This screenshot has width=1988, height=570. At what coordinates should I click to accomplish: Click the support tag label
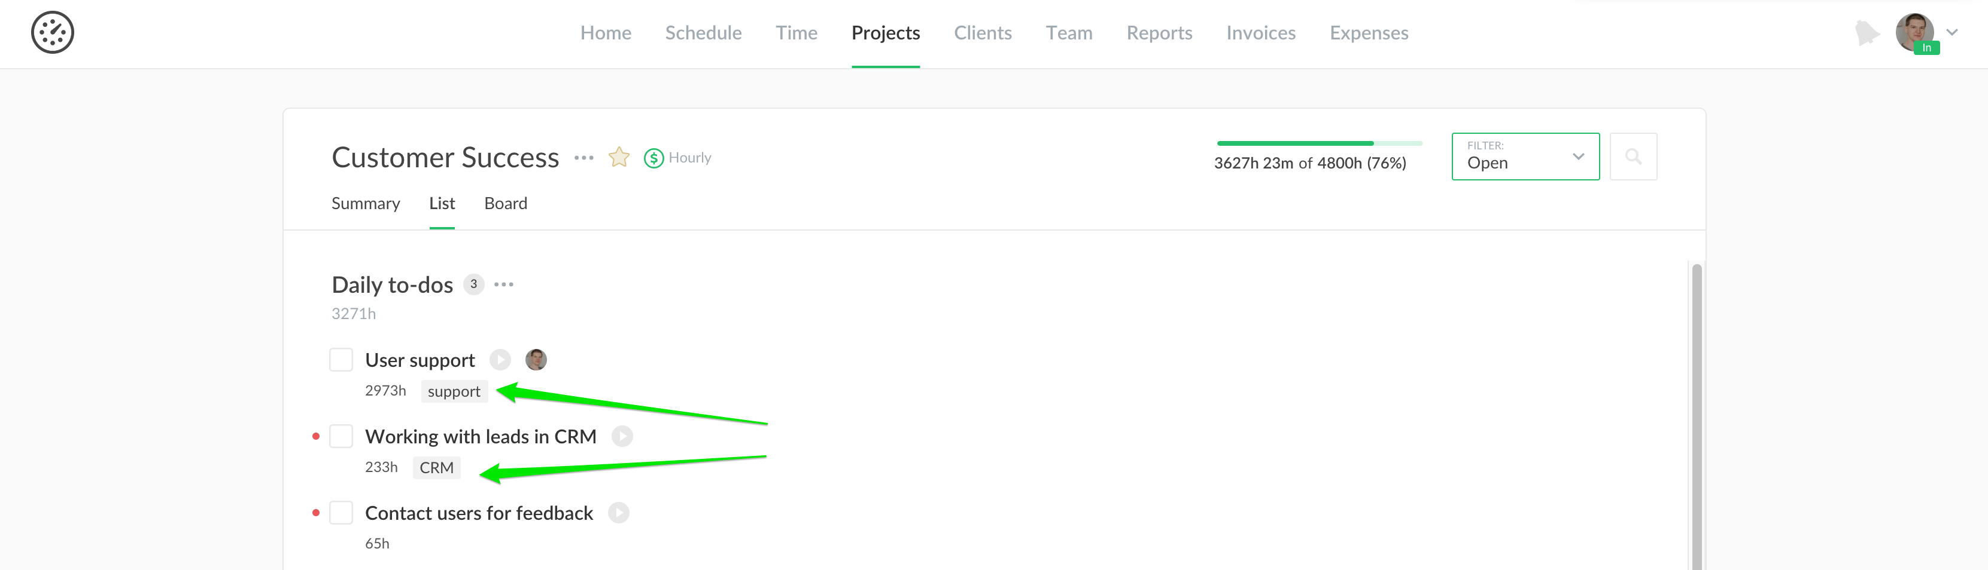tap(454, 391)
